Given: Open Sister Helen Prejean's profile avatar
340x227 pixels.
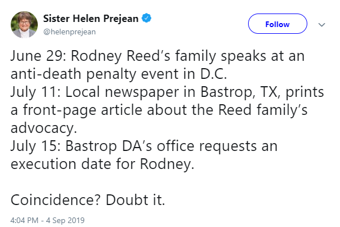Looking at the screenshot, I should click(24, 24).
